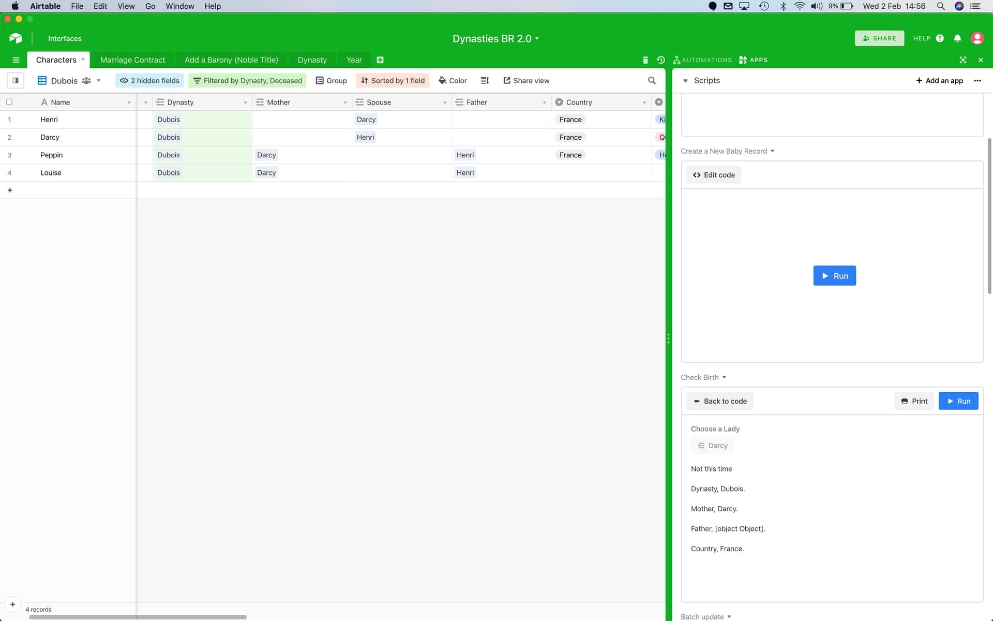Image resolution: width=993 pixels, height=621 pixels.
Task: Search records with the magnifier icon
Action: tap(652, 80)
